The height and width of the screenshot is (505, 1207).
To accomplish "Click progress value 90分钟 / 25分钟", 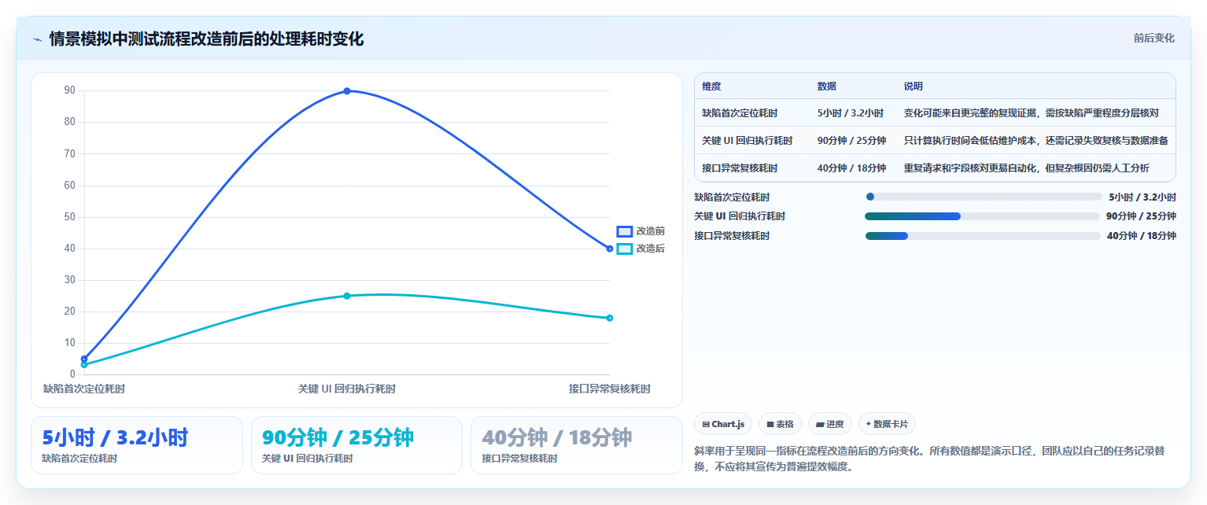I will pos(1141,216).
